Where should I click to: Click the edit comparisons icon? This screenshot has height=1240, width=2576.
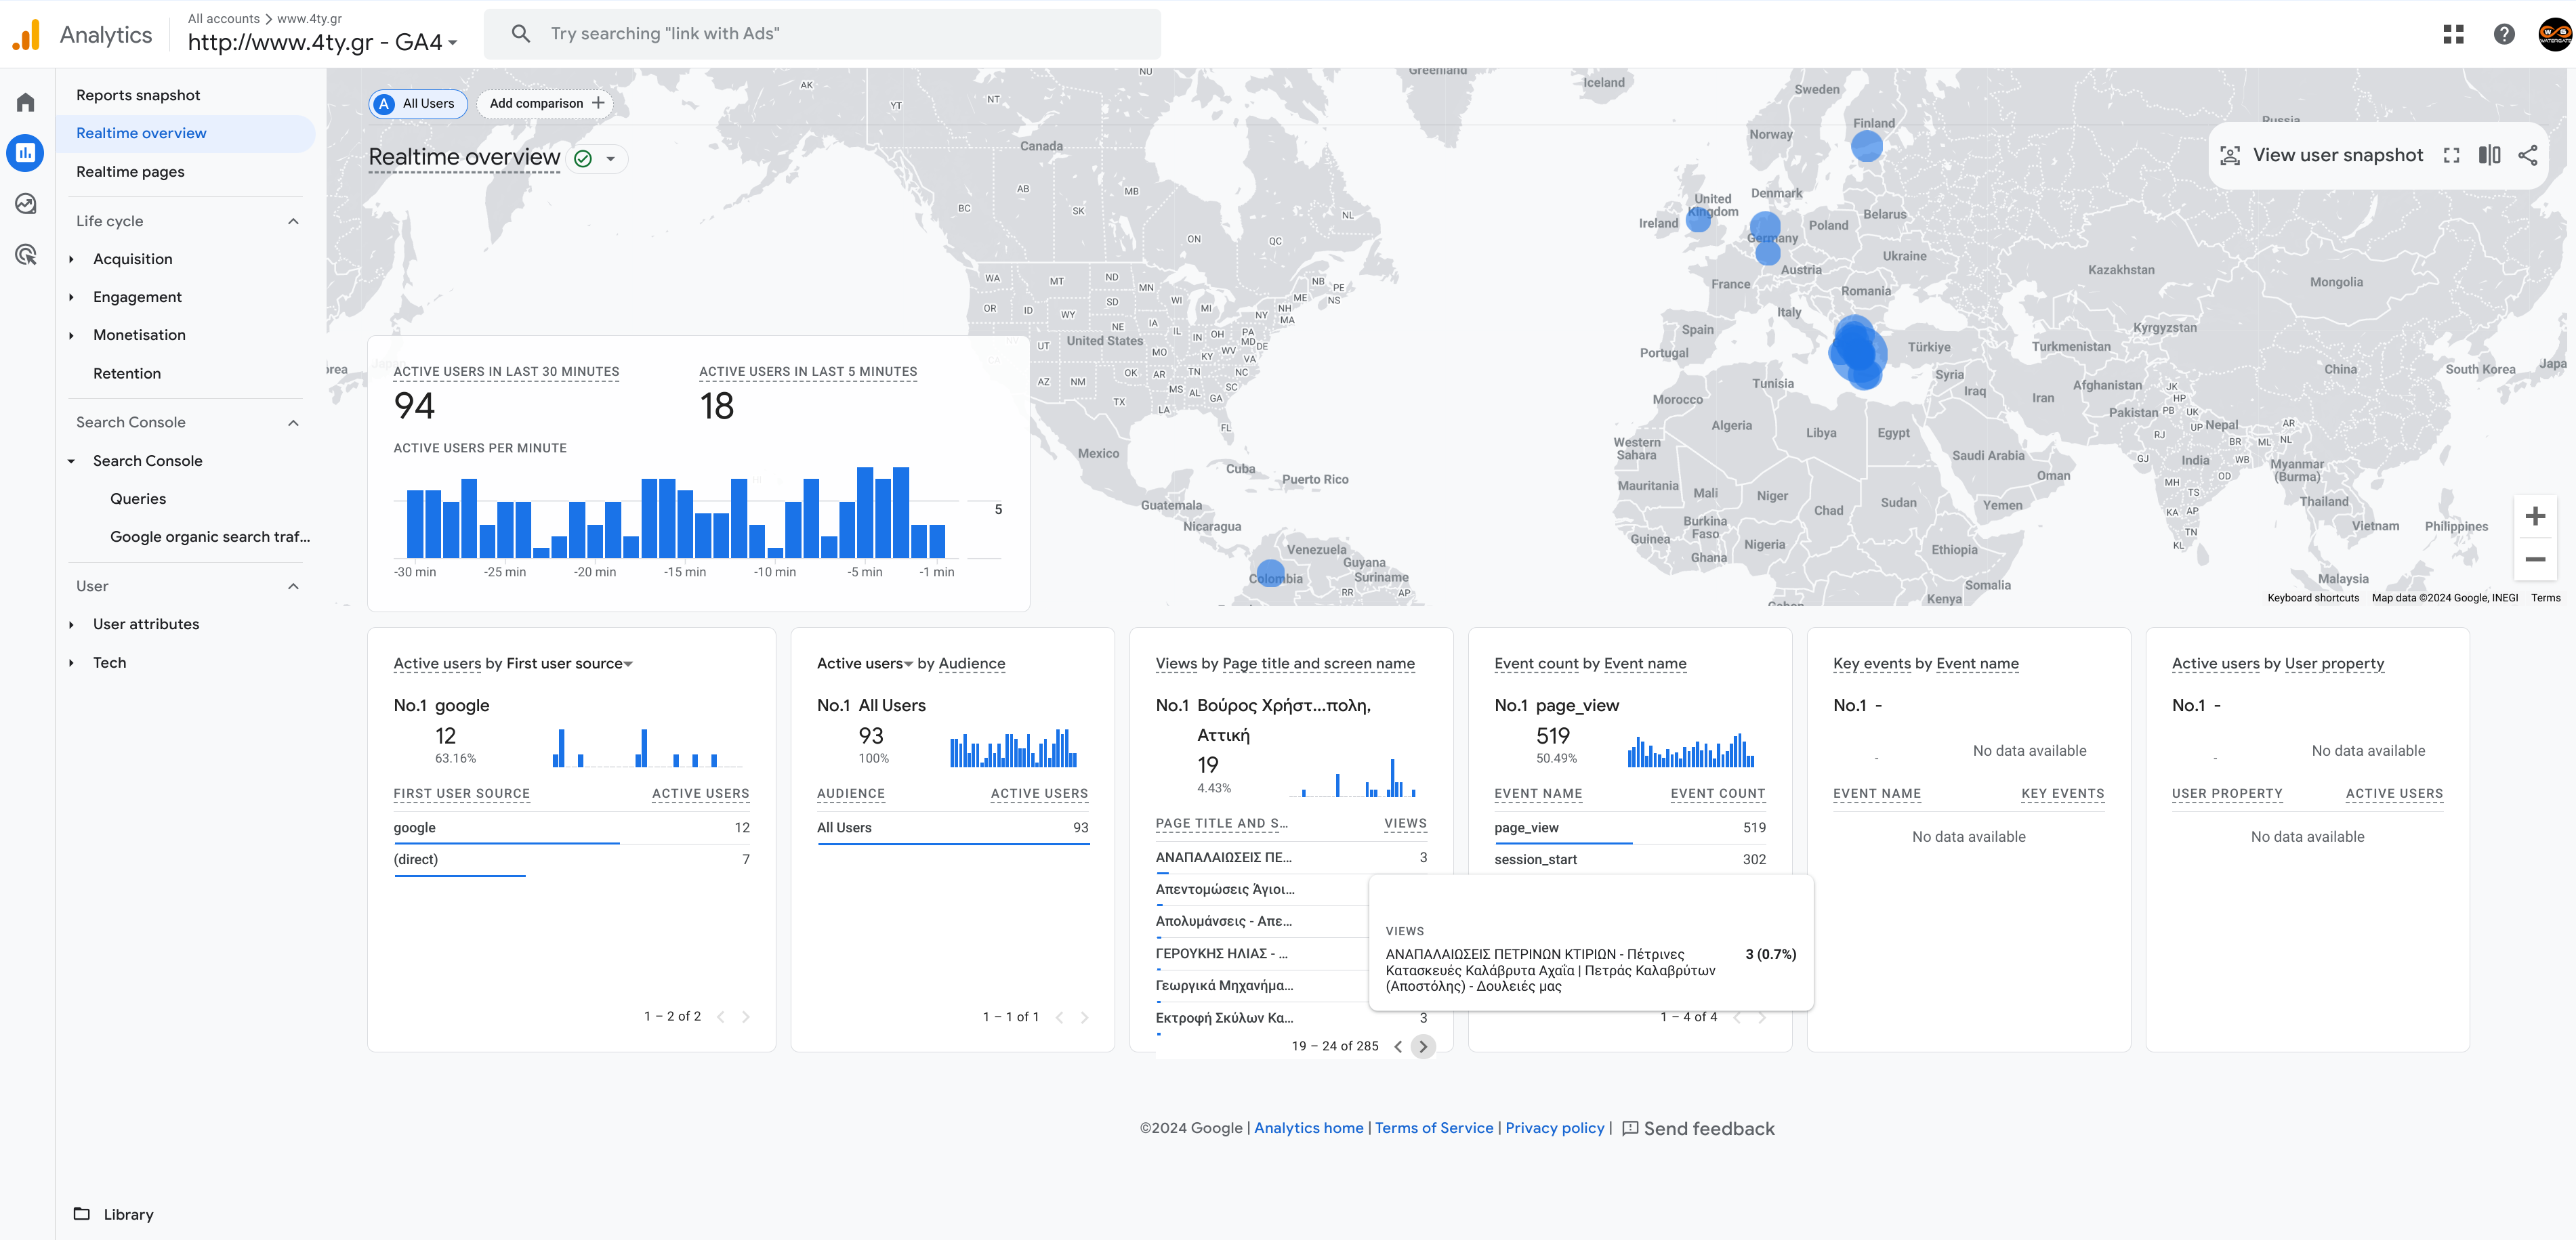pos(2489,155)
